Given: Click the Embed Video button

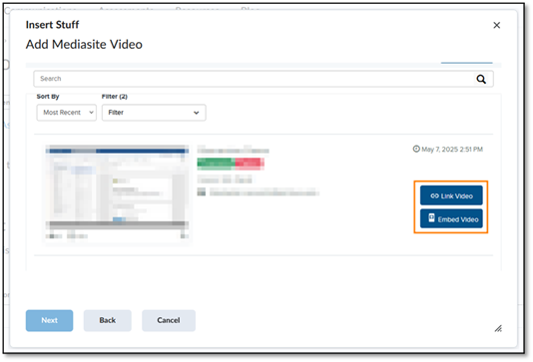Looking at the screenshot, I should [x=451, y=218].
